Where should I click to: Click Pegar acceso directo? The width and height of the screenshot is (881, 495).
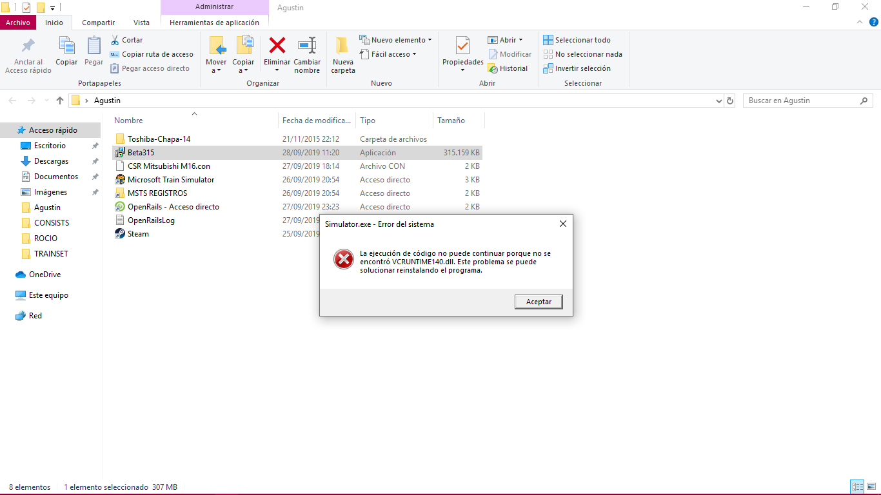point(150,68)
